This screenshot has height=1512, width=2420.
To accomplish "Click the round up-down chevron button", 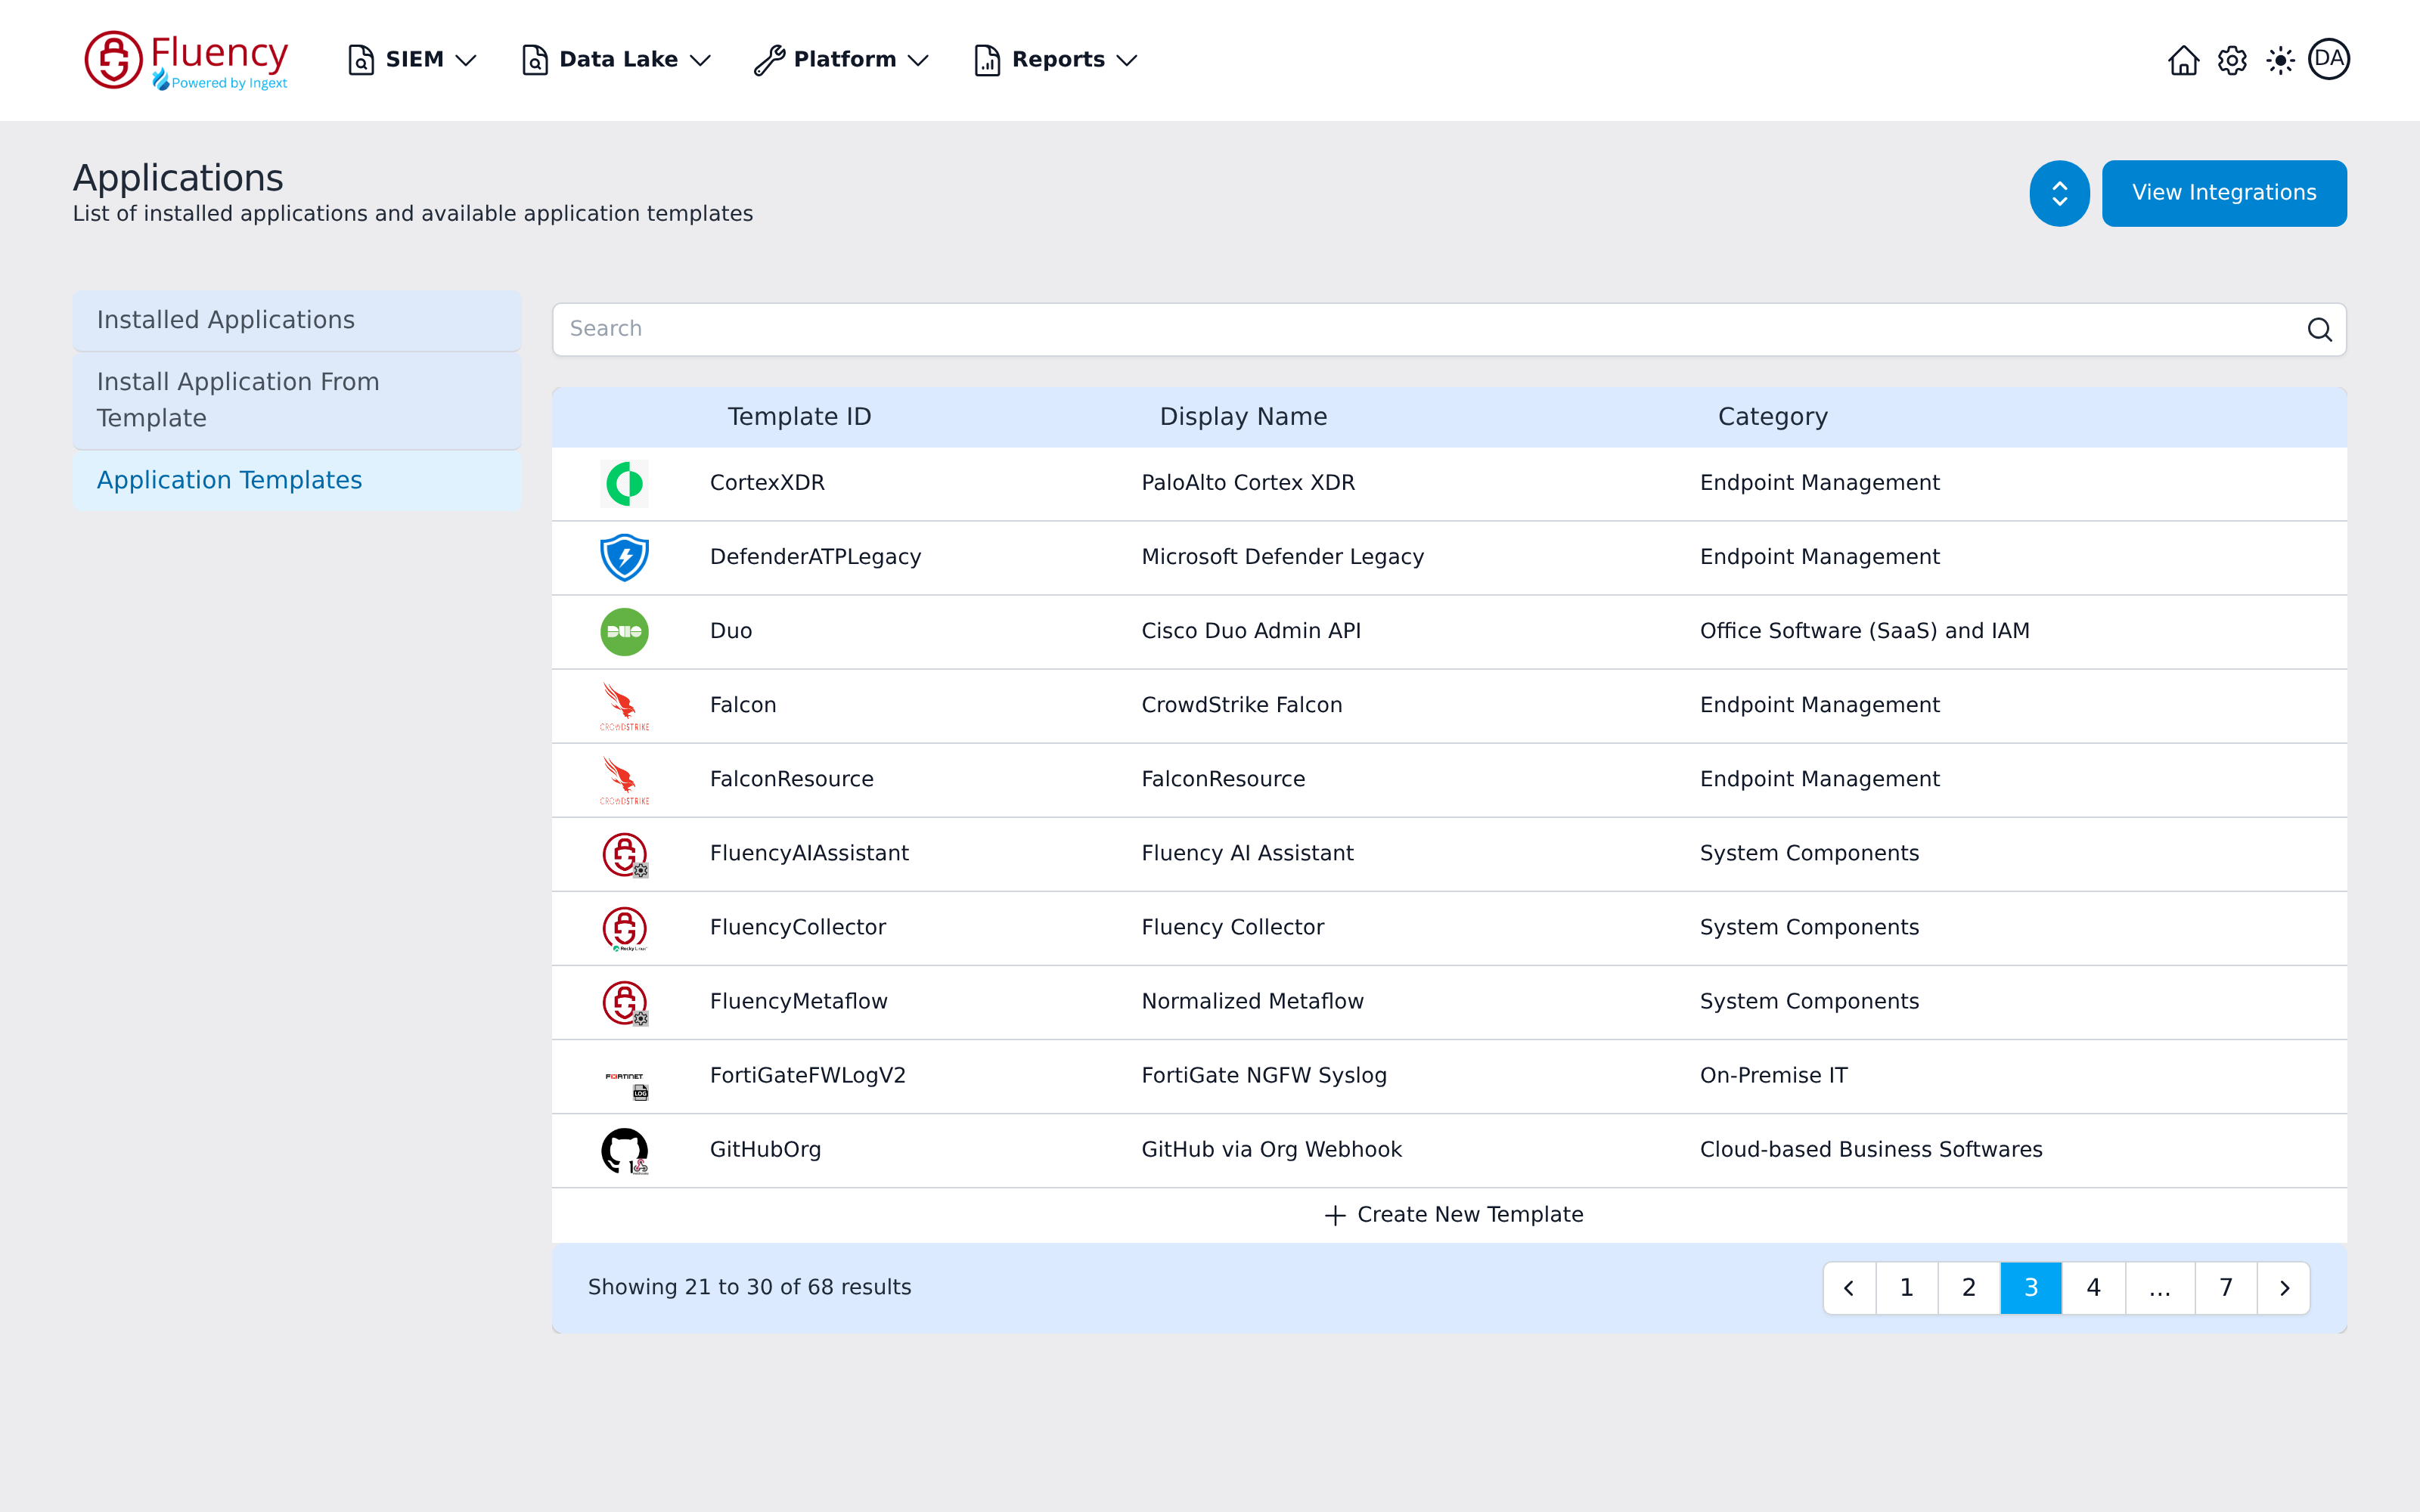I will coord(2059,193).
